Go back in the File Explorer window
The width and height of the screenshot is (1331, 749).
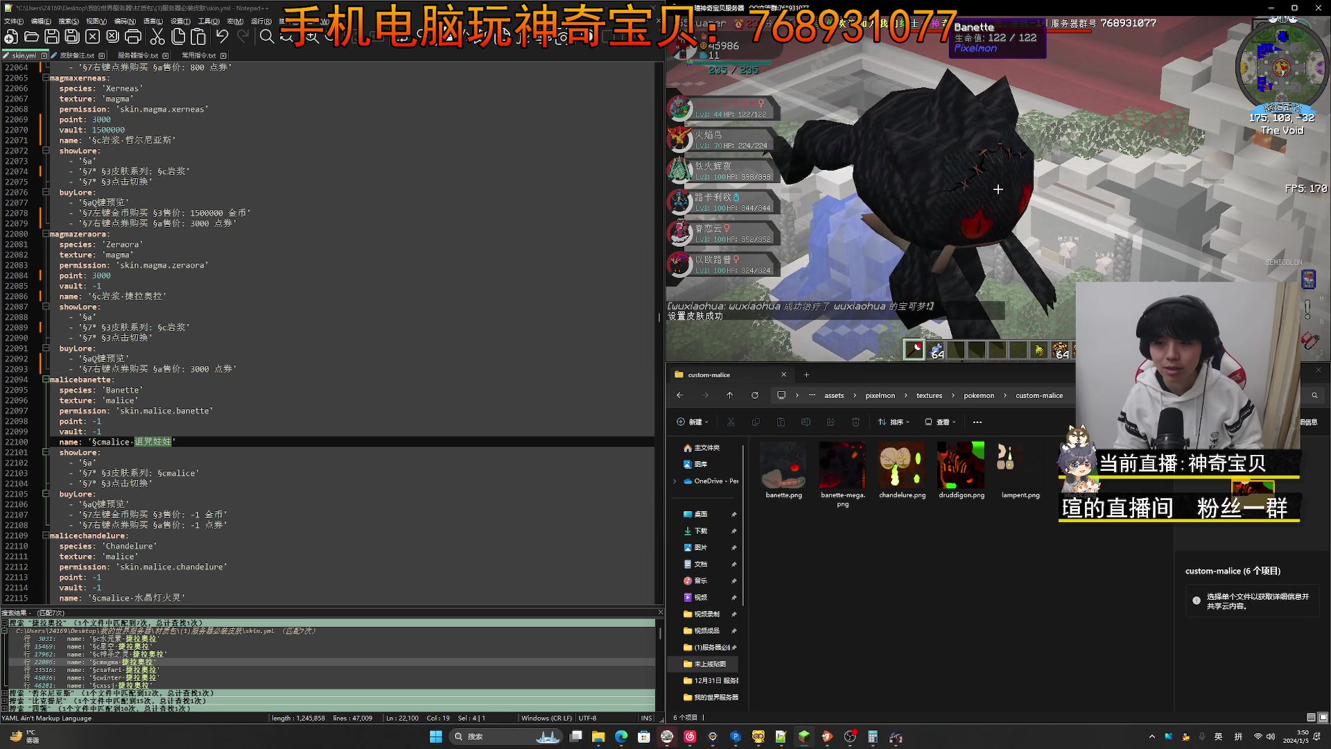(680, 395)
